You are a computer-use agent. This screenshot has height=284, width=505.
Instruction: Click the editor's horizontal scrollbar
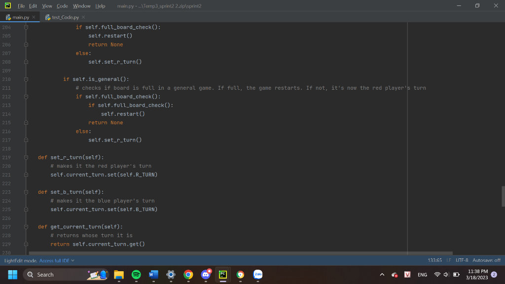pos(241,253)
